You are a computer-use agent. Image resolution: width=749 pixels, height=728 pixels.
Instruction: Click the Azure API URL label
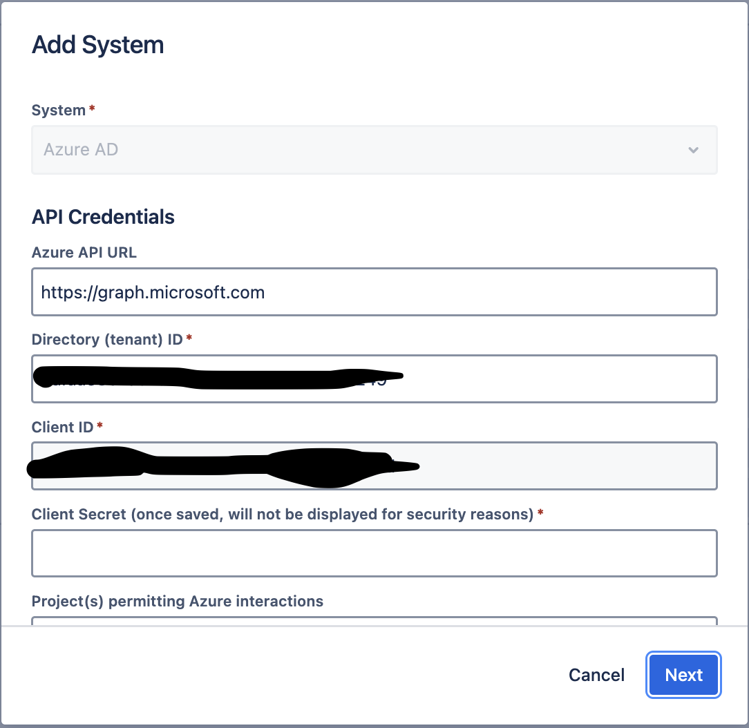pos(84,253)
